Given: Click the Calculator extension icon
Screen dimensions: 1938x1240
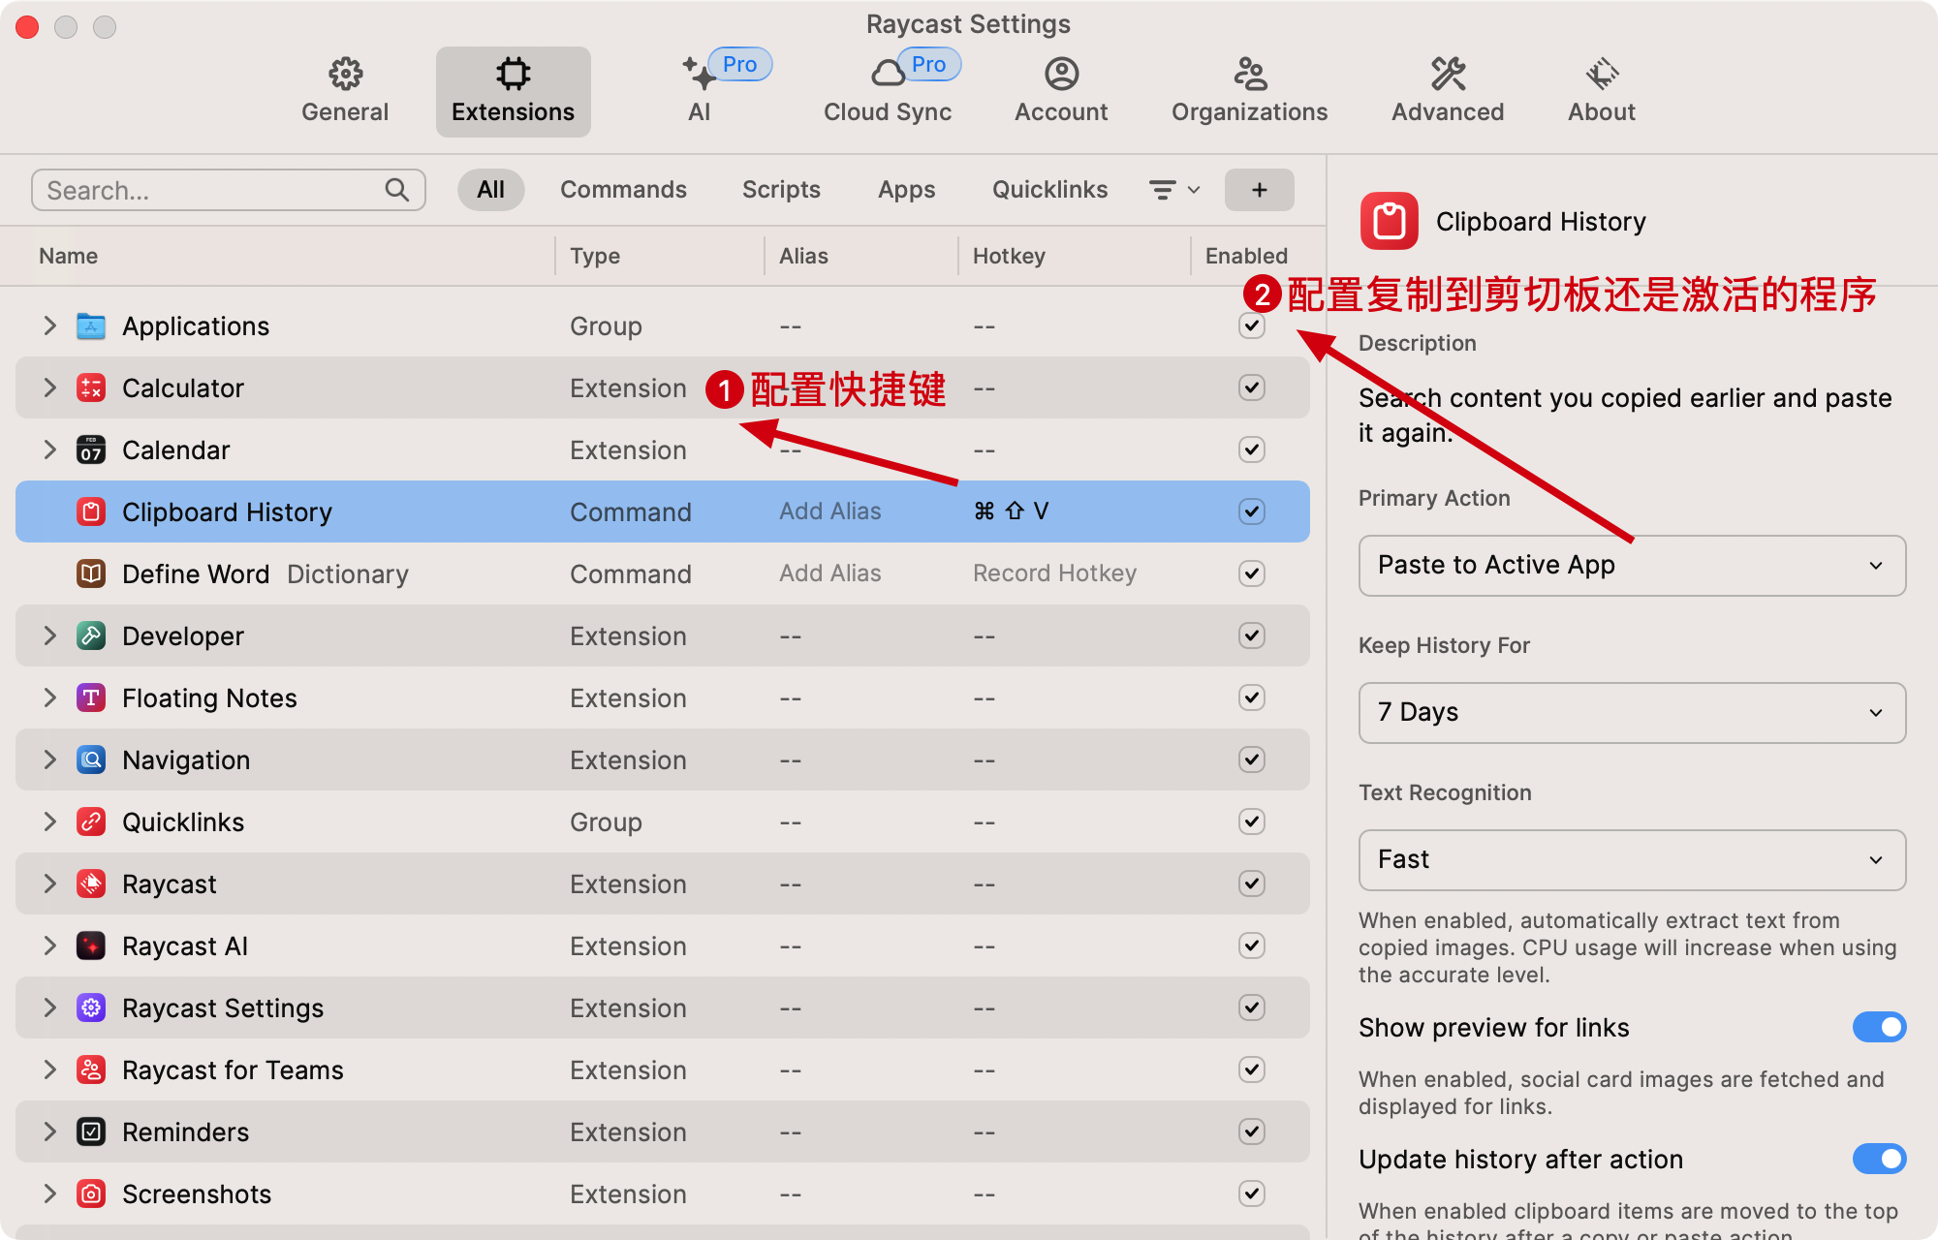Looking at the screenshot, I should tap(91, 388).
